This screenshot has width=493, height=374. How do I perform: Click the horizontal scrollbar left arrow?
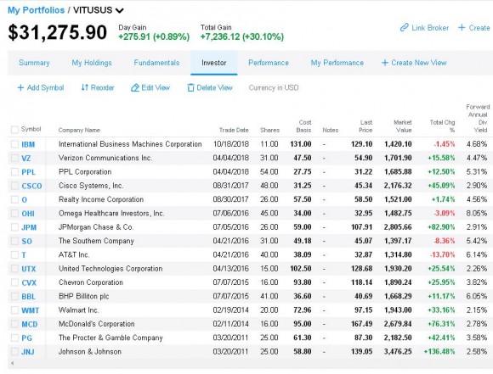coord(12,363)
